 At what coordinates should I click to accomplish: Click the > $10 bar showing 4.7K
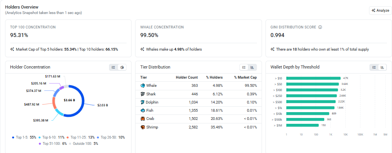coord(313,78)
